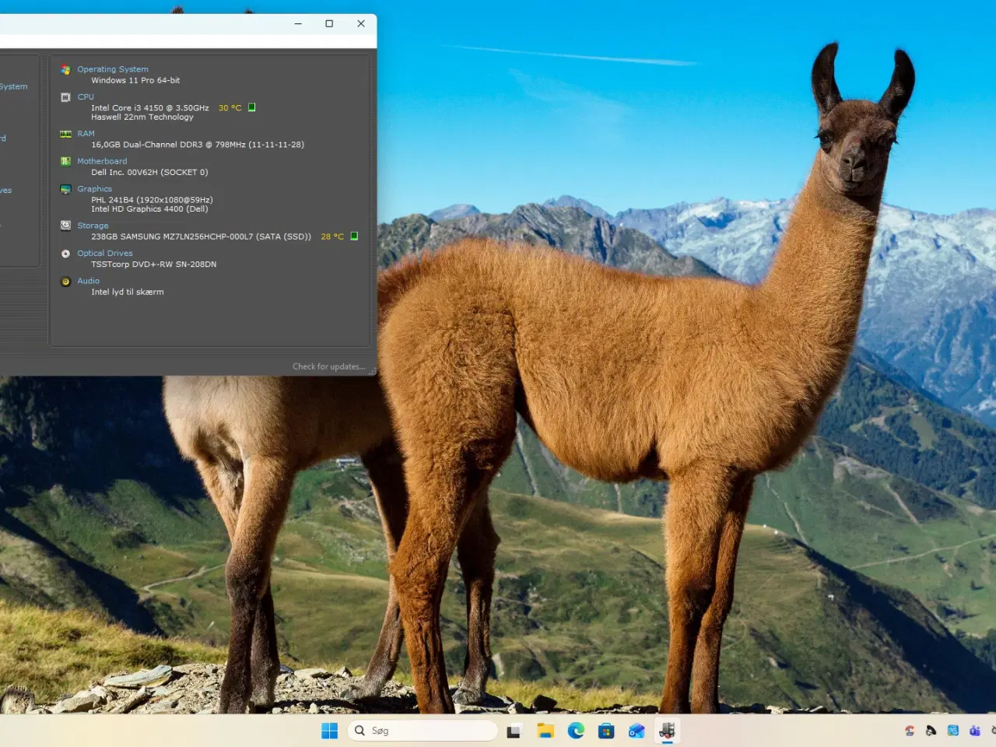Click the Audio speaker icon

65,282
